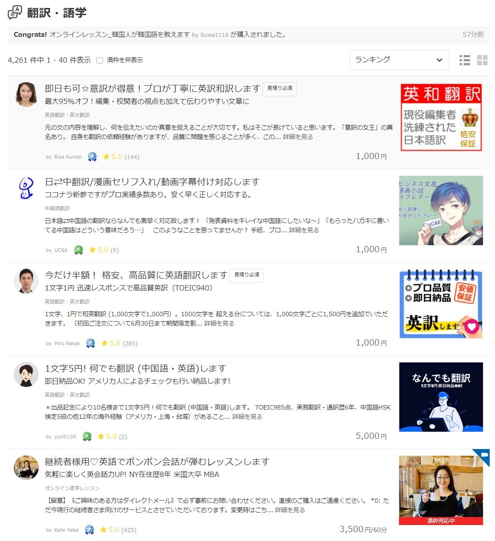Click Hiro Nakai's blue rank badge
This screenshot has width=495, height=541.
[90, 343]
